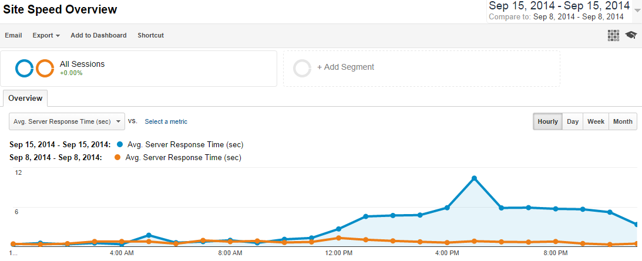Click the orange Sep 8 legend dot
This screenshot has width=642, height=261.
coord(117,157)
